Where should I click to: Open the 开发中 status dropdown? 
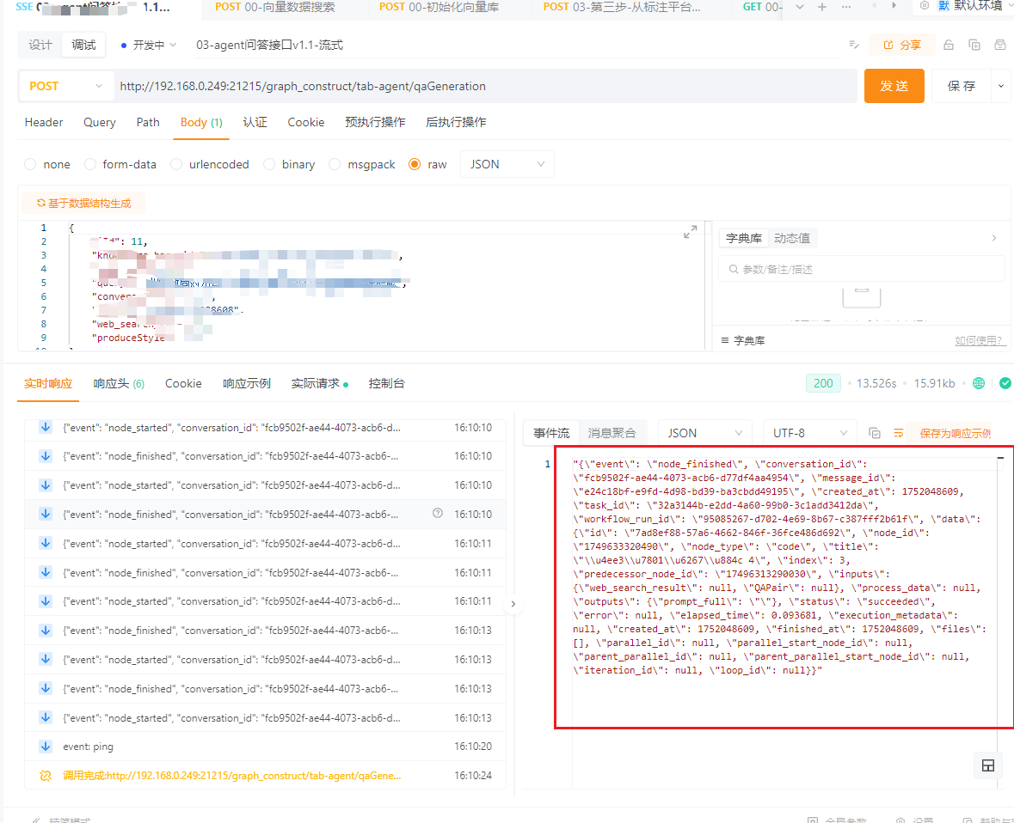coord(149,45)
